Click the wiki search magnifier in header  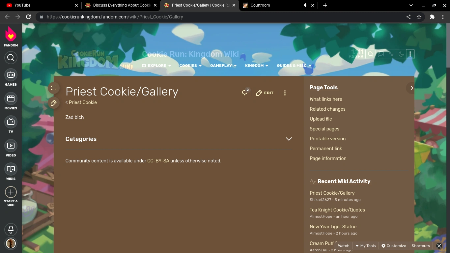click(371, 54)
